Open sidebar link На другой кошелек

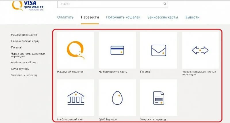point(24,35)
